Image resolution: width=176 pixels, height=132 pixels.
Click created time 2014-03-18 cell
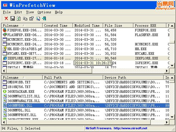pyautogui.click(x=57, y=63)
